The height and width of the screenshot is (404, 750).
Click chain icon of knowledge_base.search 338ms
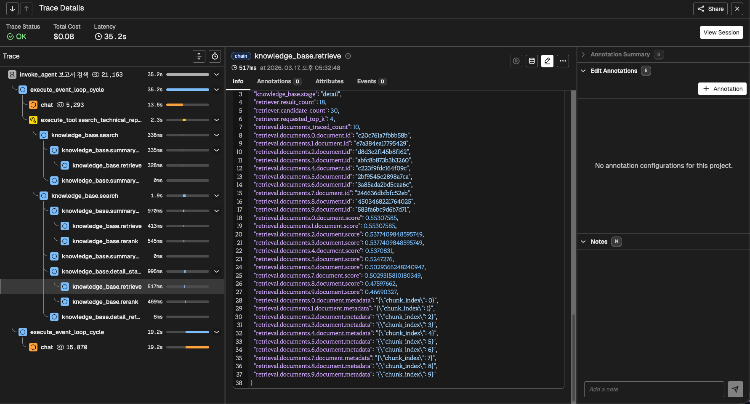point(44,135)
